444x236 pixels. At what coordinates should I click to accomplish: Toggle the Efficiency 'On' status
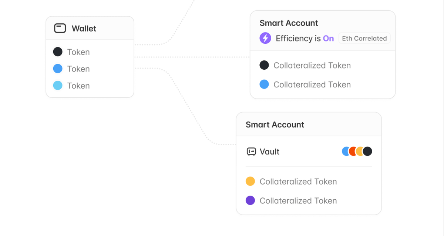[328, 39]
